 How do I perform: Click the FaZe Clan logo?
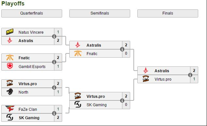pyautogui.click(x=10, y=109)
